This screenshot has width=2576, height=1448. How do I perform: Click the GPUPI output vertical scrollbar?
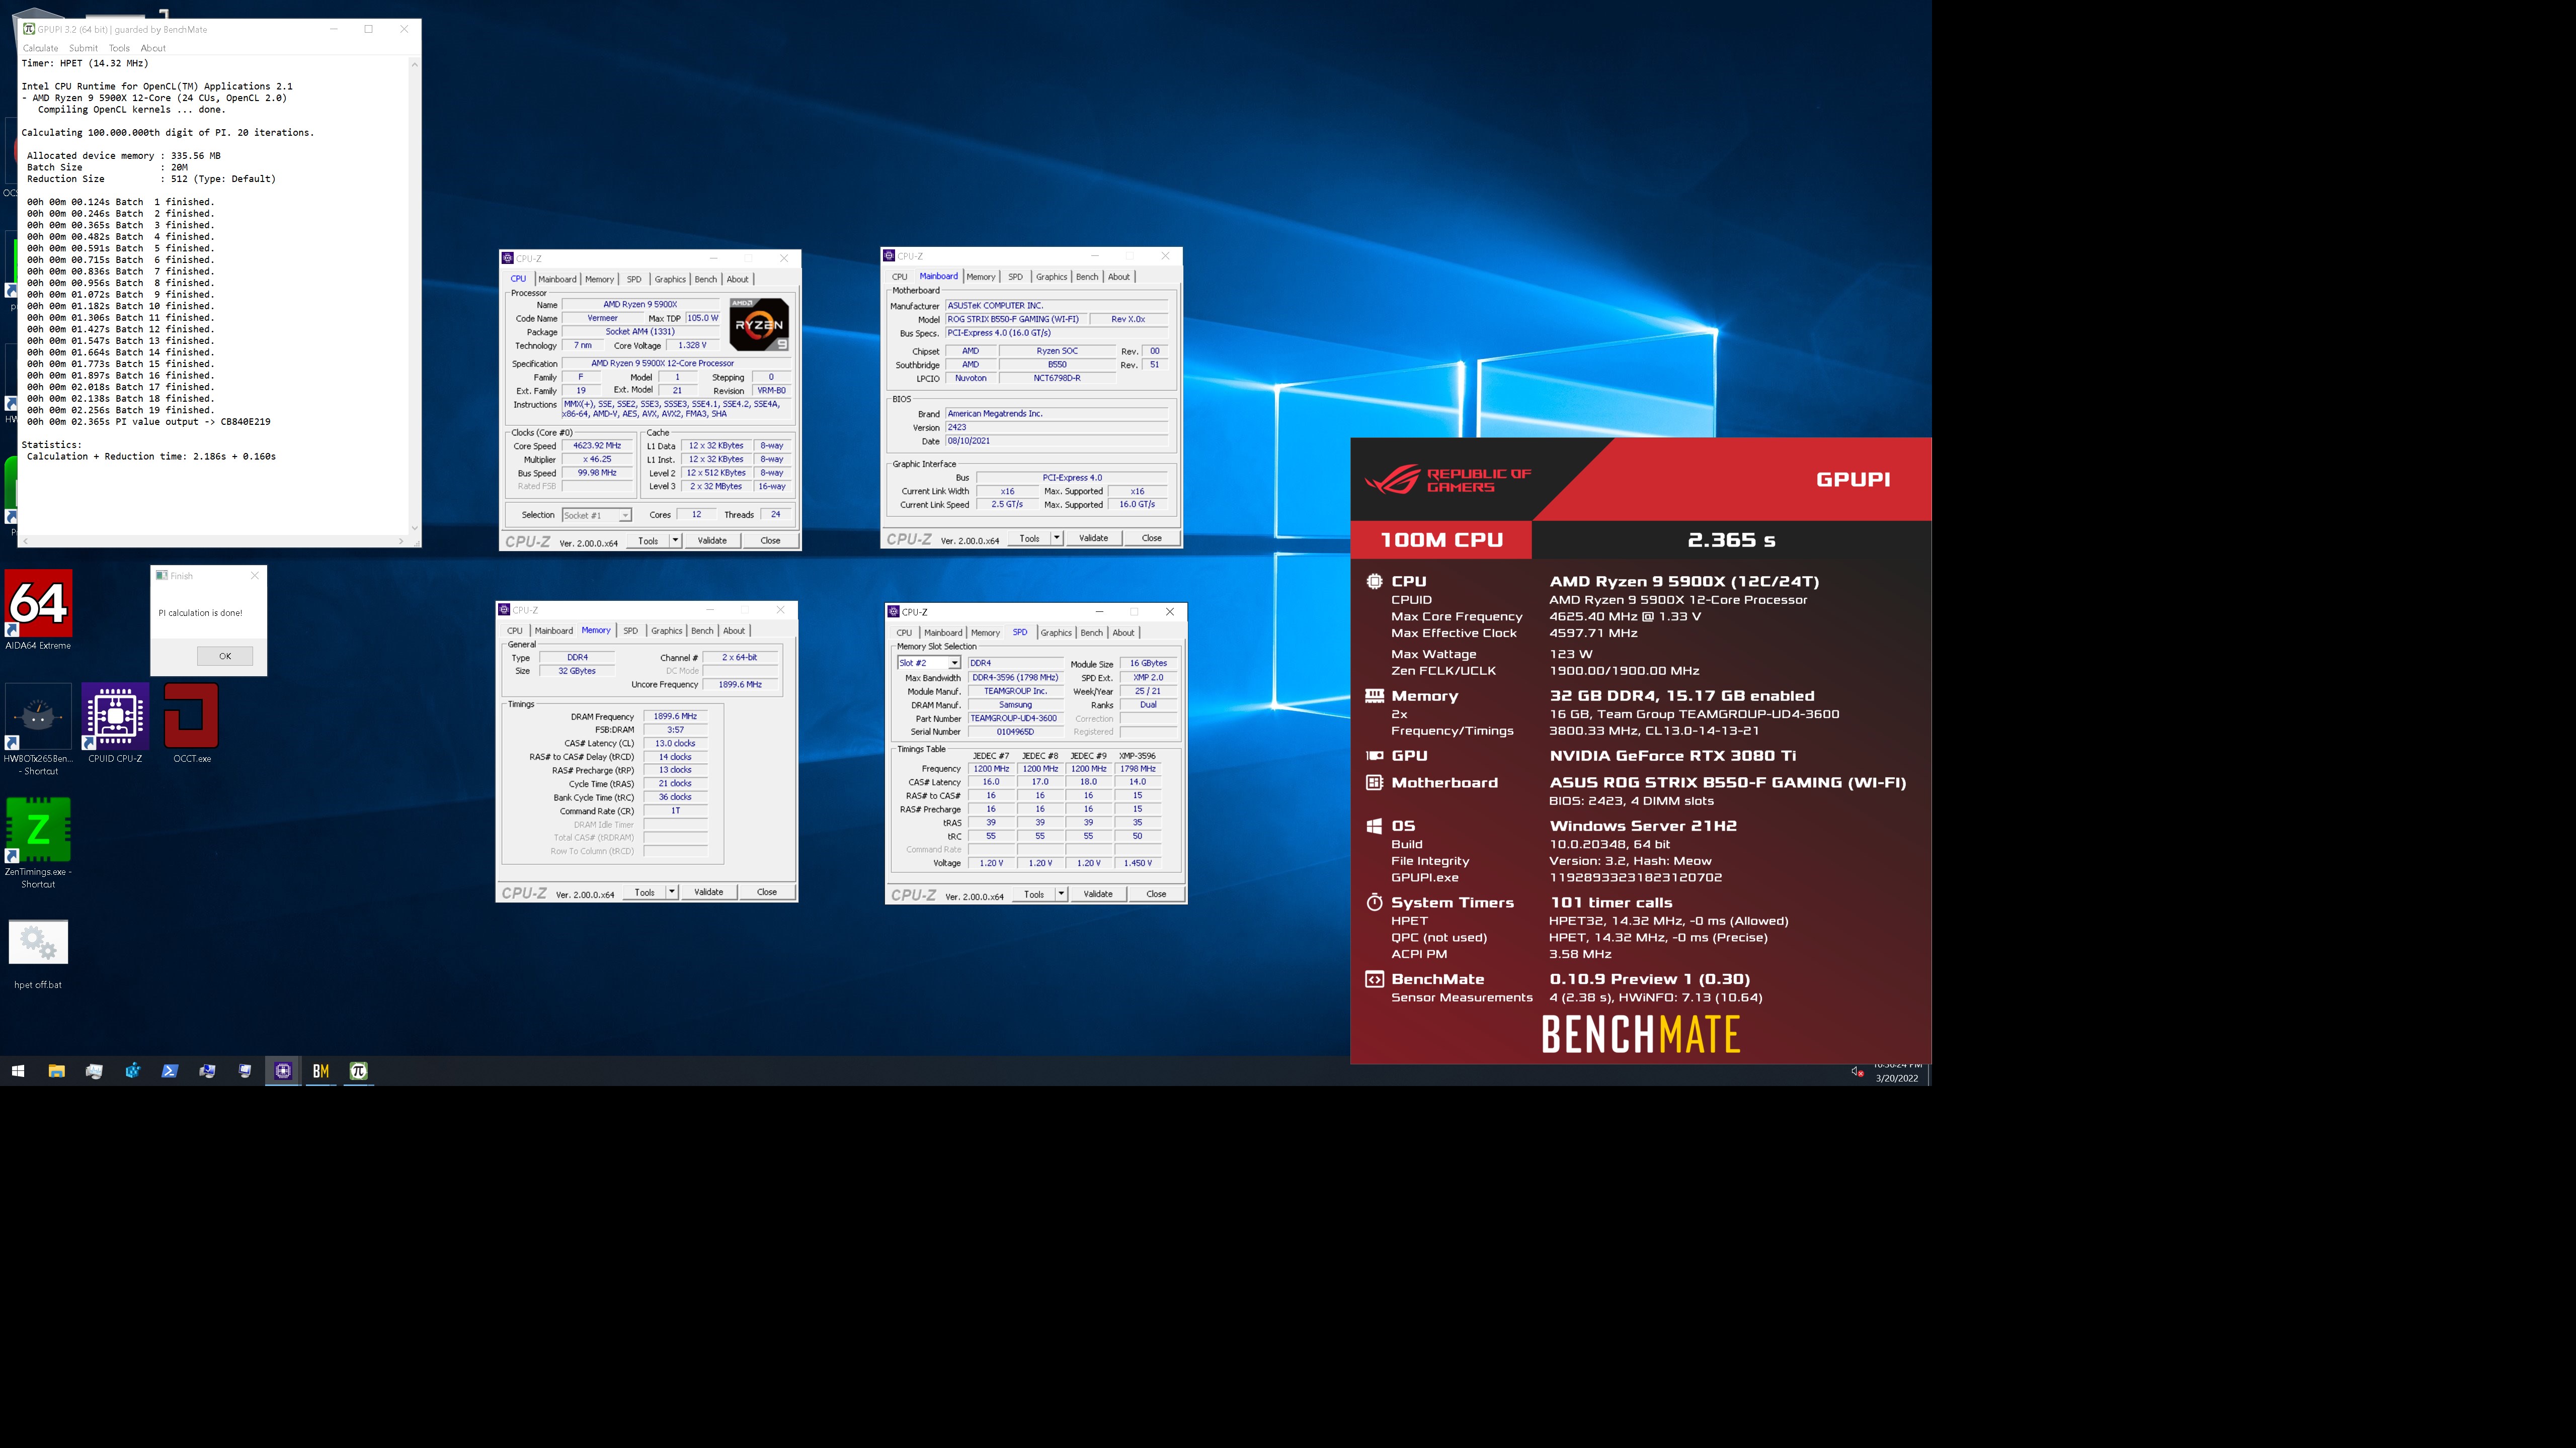tap(414, 296)
